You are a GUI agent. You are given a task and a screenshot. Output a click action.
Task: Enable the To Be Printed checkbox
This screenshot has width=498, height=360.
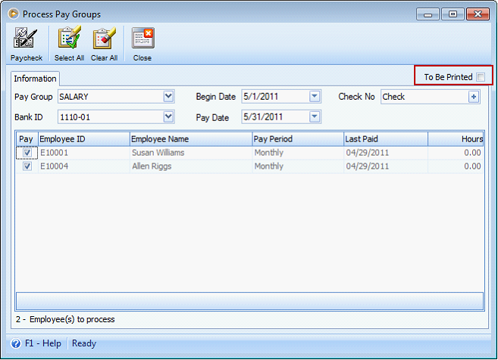pos(481,77)
